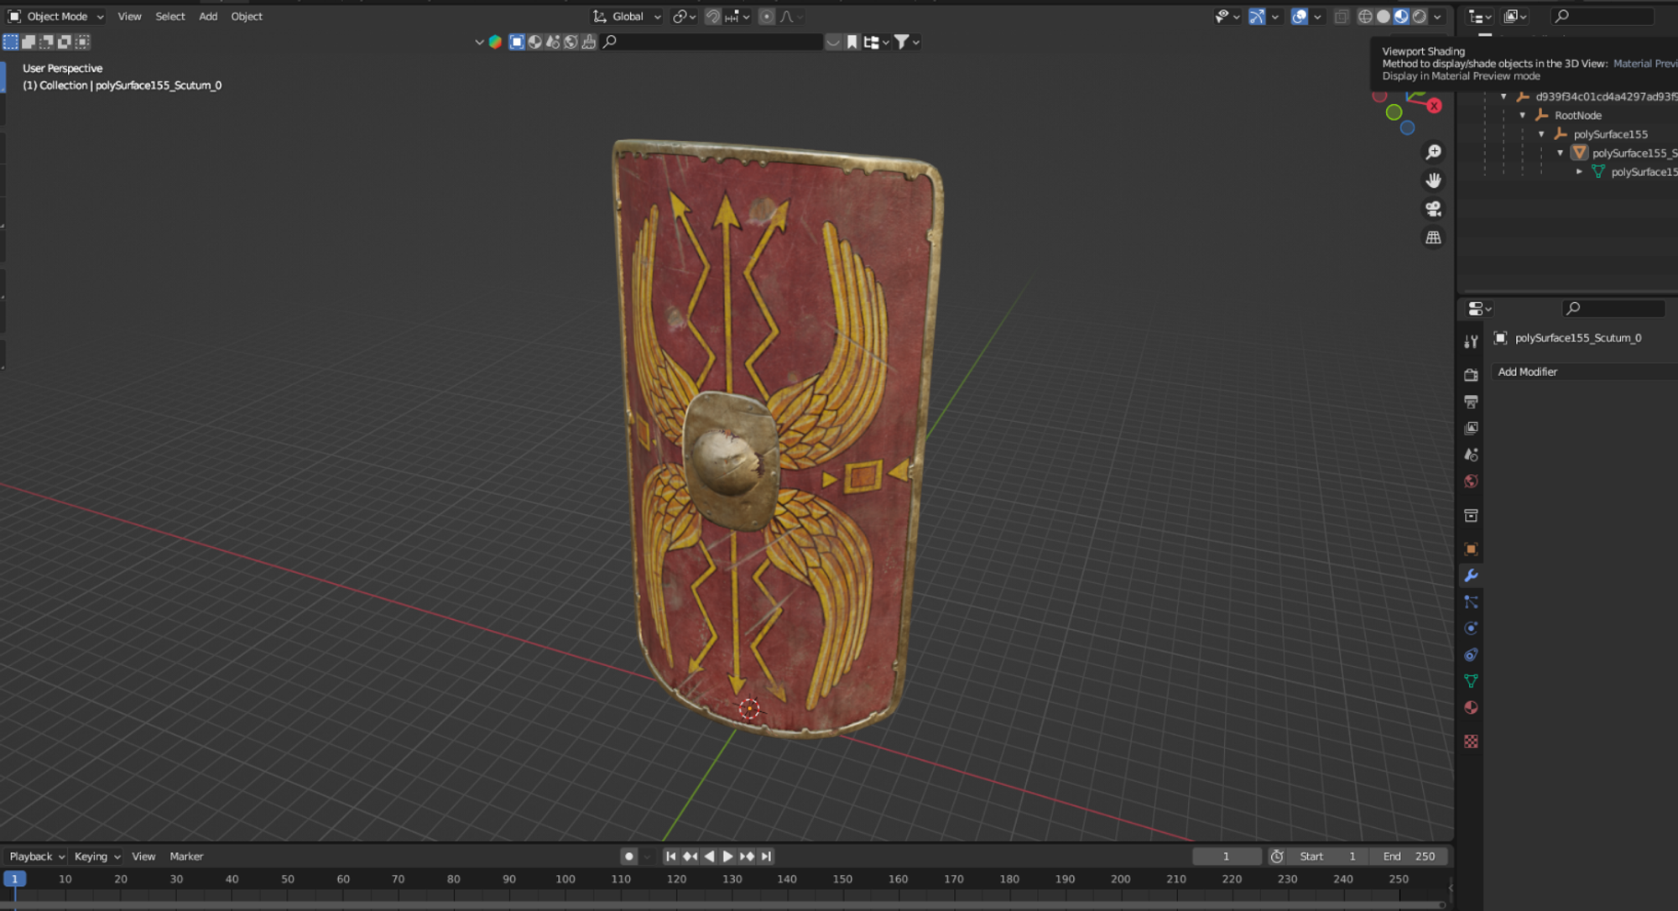This screenshot has width=1678, height=911.
Task: Toggle the camera view icon
Action: coord(1433,209)
